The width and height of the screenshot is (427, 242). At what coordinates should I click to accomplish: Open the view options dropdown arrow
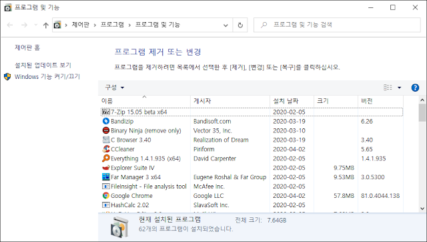click(x=399, y=88)
